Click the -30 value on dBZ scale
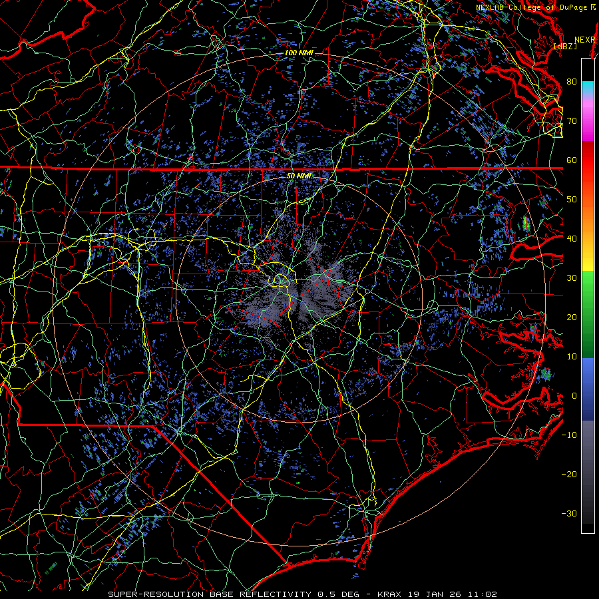The height and width of the screenshot is (599, 599). [x=569, y=513]
